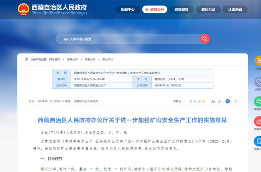Click the red search magnifier button
This screenshot has width=261, height=172.
(205, 39)
